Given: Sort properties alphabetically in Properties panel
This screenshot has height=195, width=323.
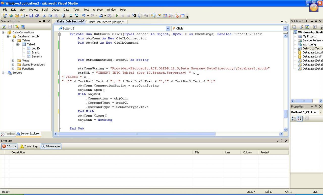Looking at the screenshot, I should pos(300,119).
